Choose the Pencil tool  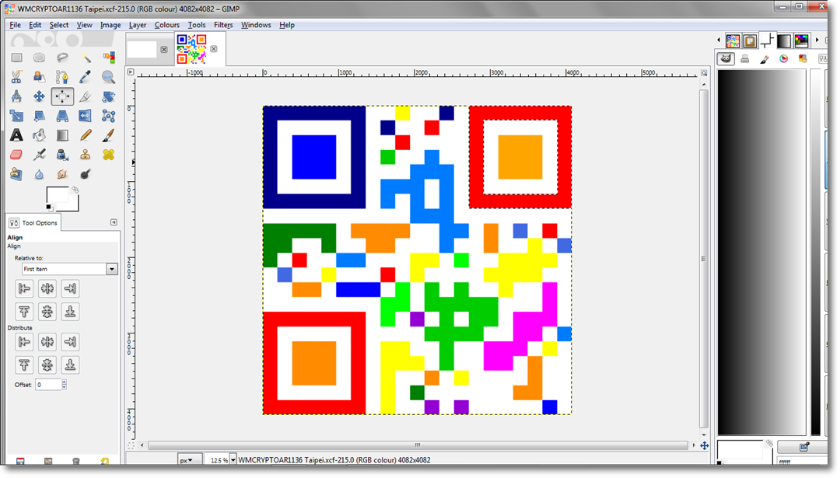tap(86, 135)
